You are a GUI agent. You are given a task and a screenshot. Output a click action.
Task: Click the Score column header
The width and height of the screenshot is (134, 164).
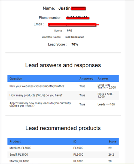pos(112,141)
